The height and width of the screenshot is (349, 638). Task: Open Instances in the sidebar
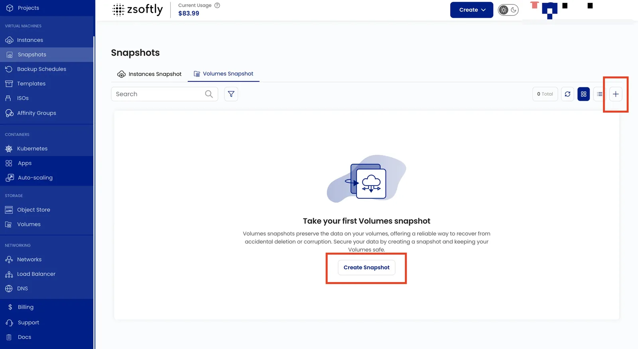click(30, 40)
